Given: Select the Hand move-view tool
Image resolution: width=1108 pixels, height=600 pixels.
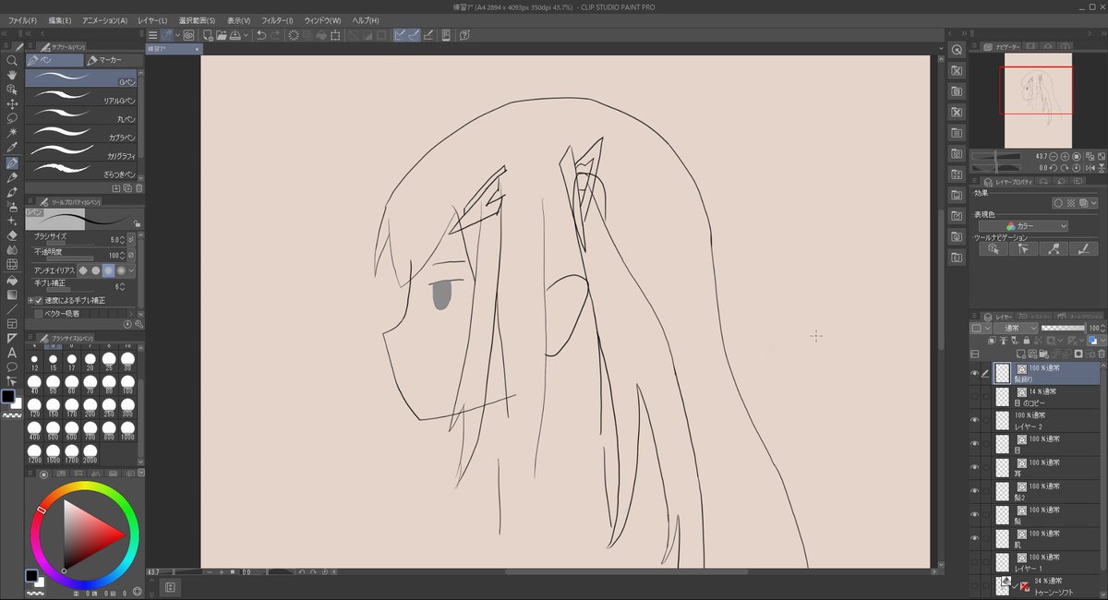Looking at the screenshot, I should click(x=12, y=75).
